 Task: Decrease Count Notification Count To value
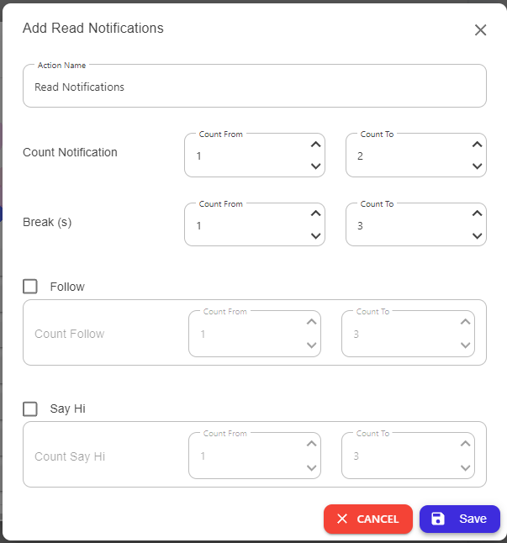coord(478,166)
